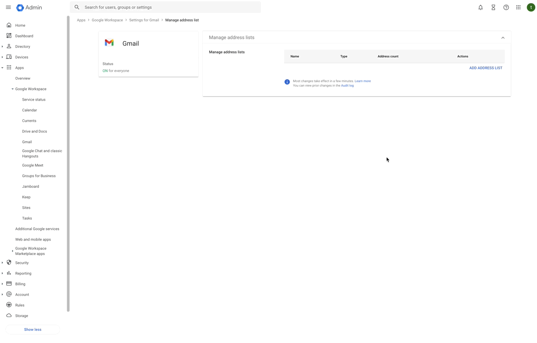
Task: Expand the Directory sidebar section
Action: pos(2,46)
